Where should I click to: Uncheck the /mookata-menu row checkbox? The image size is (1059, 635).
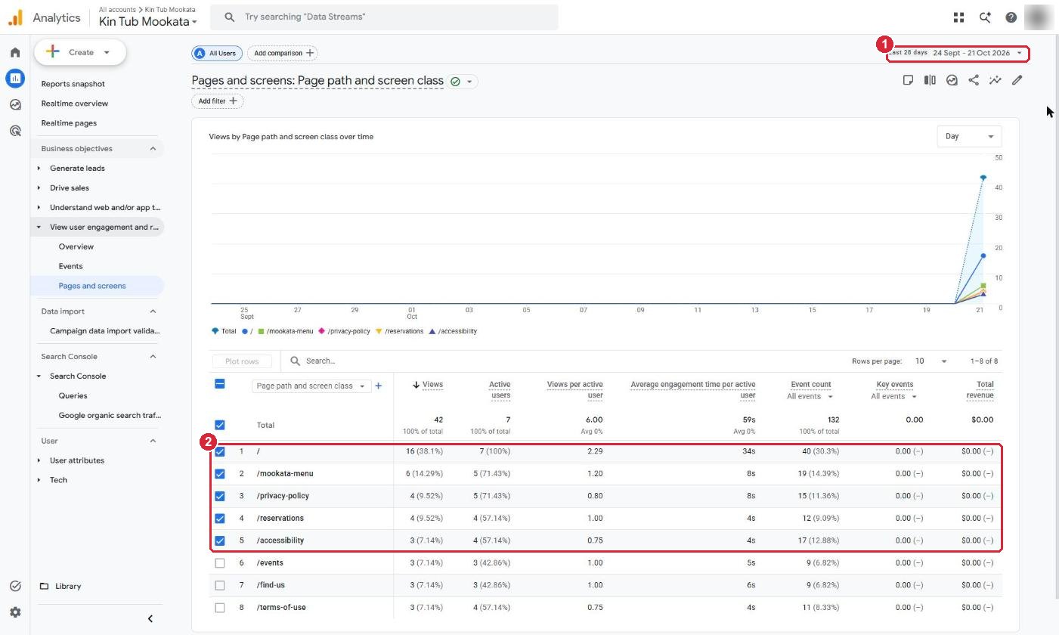pyautogui.click(x=220, y=474)
